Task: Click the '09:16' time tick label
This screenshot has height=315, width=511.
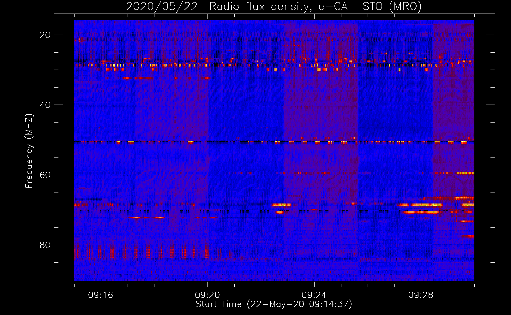Action: pos(101,295)
